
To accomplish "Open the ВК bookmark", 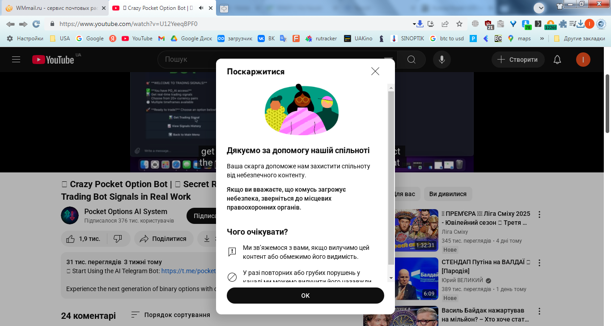I will point(267,39).
